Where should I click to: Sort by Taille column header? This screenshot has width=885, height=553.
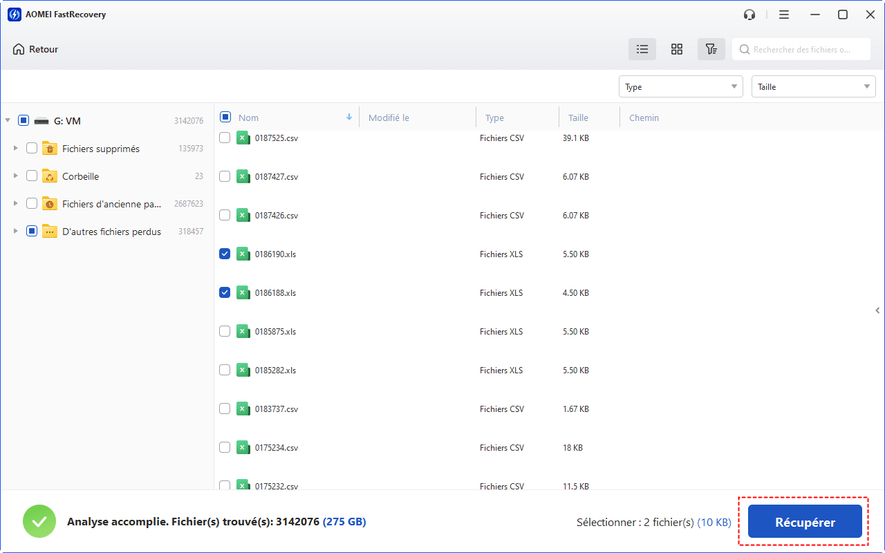(578, 118)
